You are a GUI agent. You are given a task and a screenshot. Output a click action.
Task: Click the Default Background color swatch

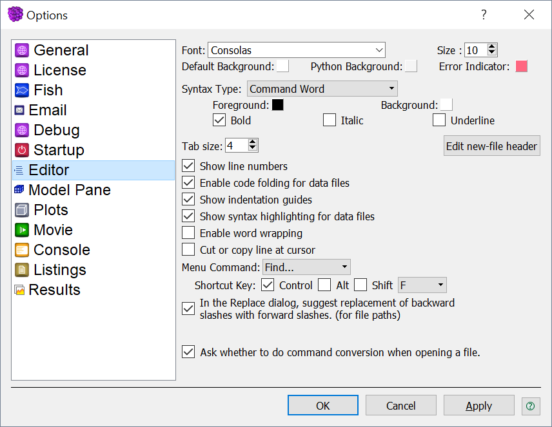coord(282,66)
